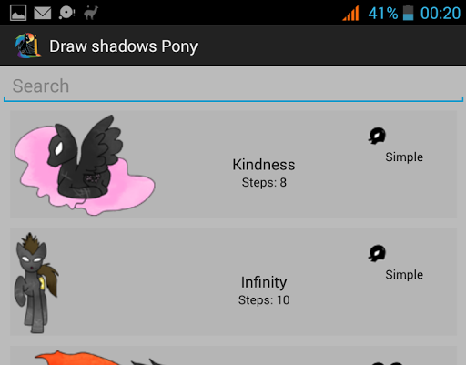The image size is (466, 365).
Task: Tap the orange signal strength icon
Action: point(350,13)
